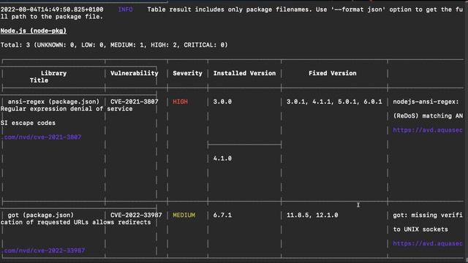Click installed version 6.7.1
This screenshot has width=468, height=263.
click(222, 215)
